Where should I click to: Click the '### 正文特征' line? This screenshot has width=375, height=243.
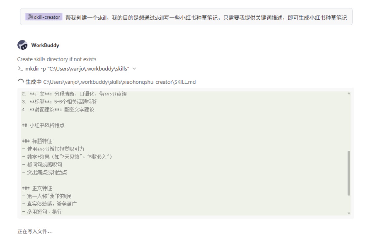coord(37,188)
